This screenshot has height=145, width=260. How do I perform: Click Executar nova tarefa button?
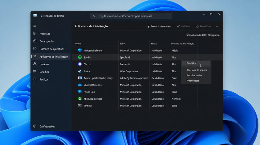tap(159, 26)
